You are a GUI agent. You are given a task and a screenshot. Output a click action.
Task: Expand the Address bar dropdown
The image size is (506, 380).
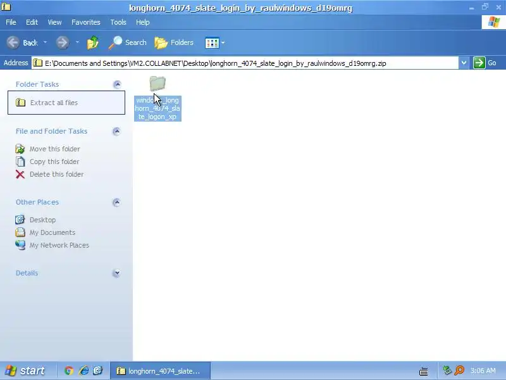coord(464,63)
